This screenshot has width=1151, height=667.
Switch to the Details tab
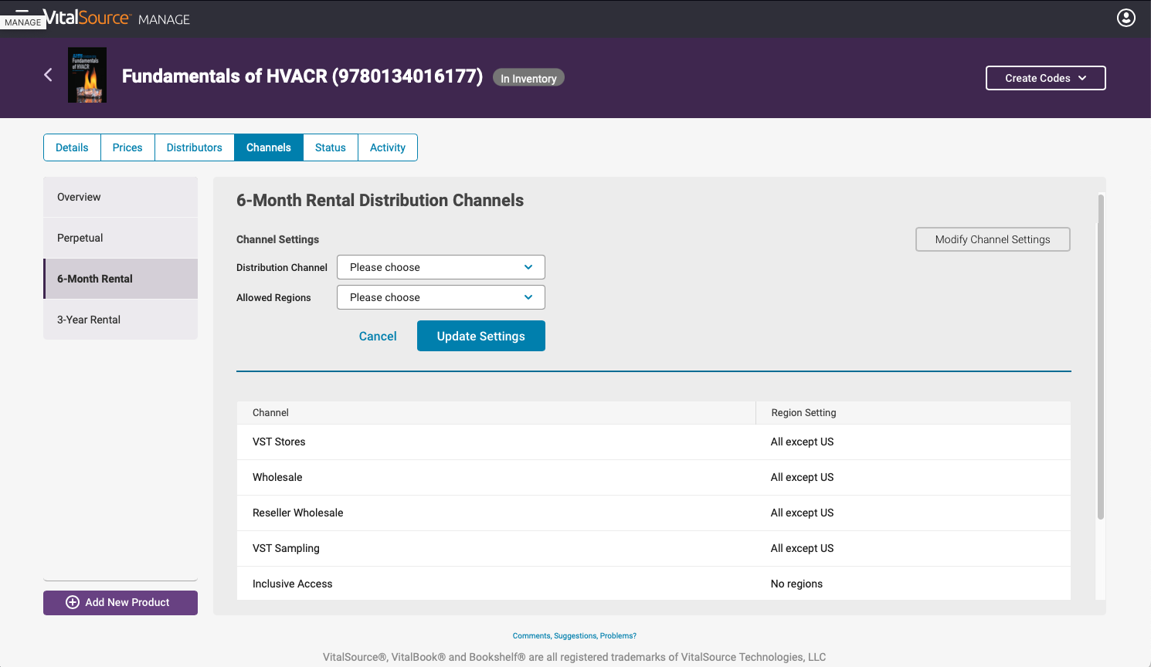coord(72,147)
